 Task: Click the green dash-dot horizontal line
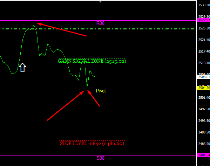(x=98, y=29)
